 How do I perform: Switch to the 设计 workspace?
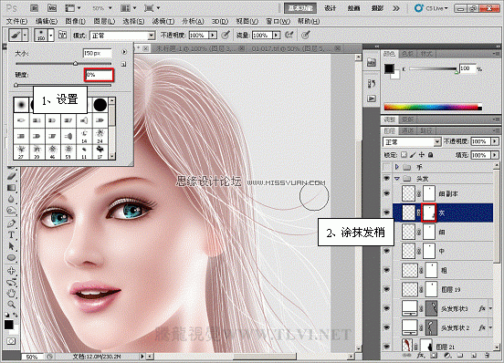[x=331, y=8]
